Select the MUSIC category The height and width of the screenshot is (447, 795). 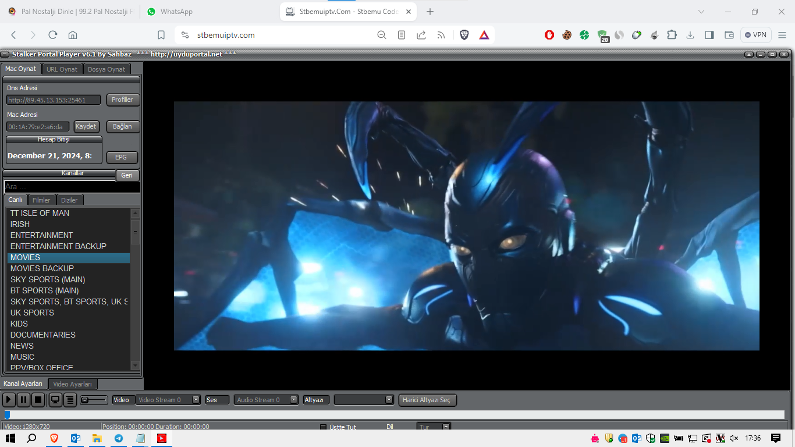[69, 357]
